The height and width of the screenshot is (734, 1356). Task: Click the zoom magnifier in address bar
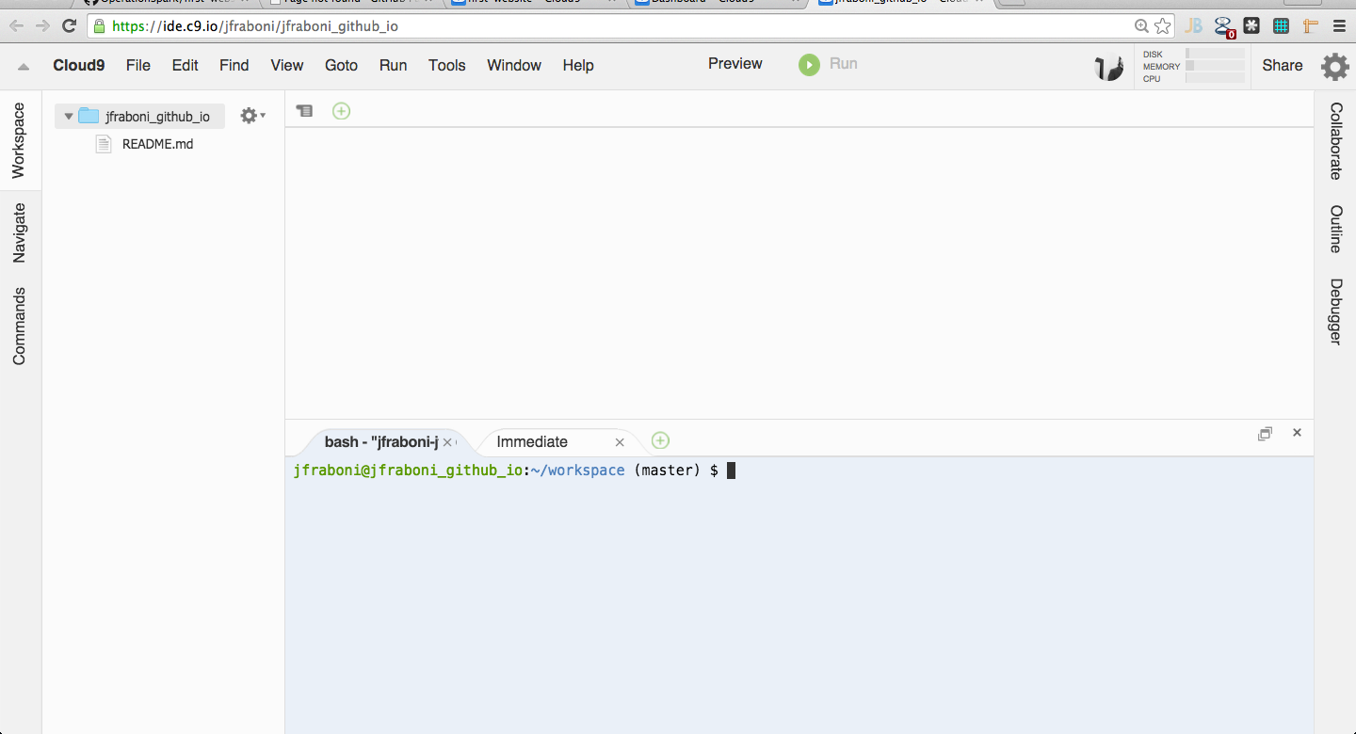[1141, 26]
